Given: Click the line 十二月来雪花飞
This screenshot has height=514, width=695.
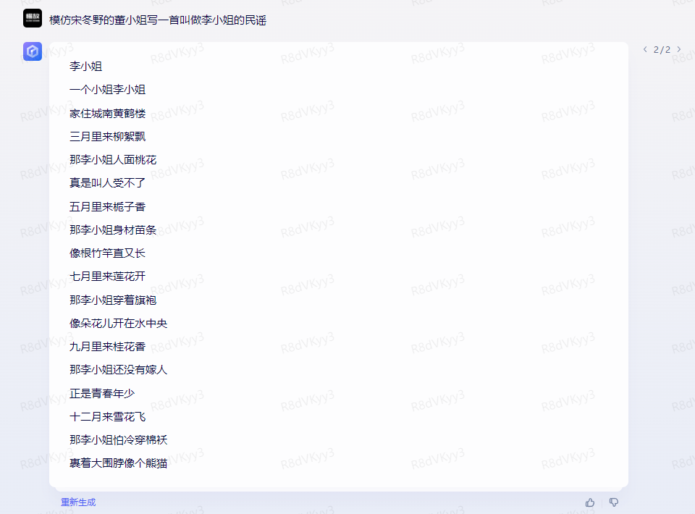Looking at the screenshot, I should pyautogui.click(x=108, y=417).
